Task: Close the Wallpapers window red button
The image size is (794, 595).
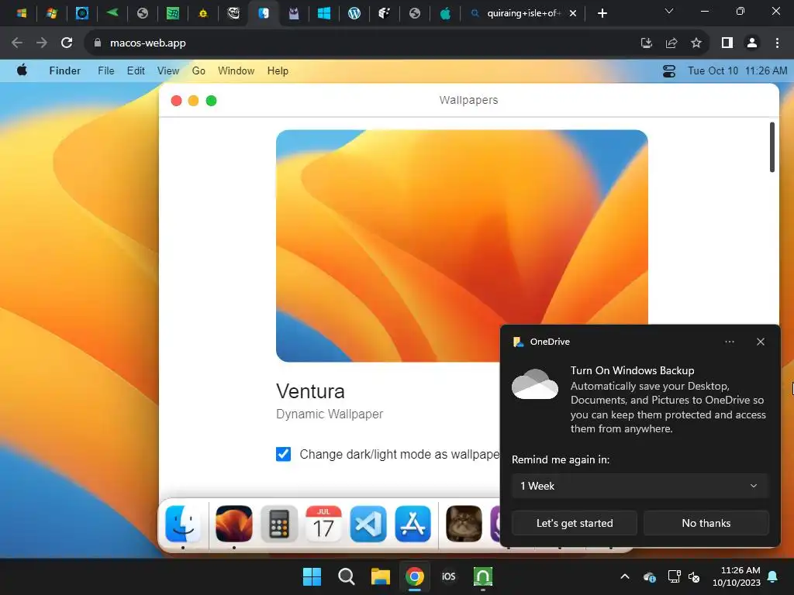Action: click(x=176, y=101)
